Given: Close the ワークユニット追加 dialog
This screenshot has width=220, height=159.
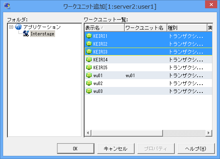Looking at the screenshot, I should pos(211,4).
